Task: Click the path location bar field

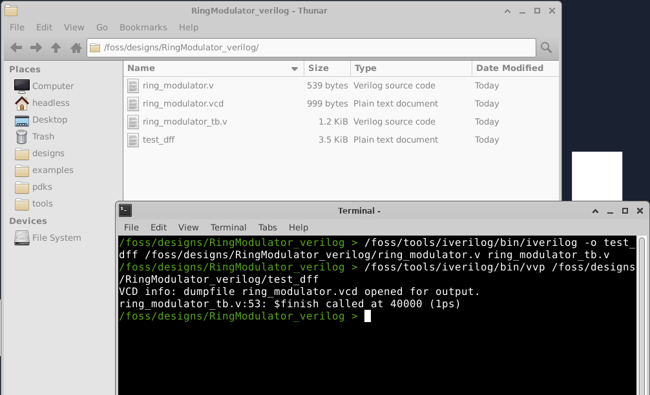Action: click(310, 48)
